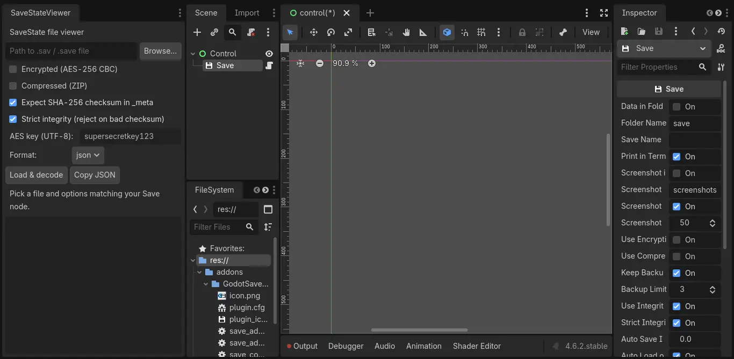The image size is (734, 359).
Task: Open the View menu in viewport
Action: coord(591,32)
